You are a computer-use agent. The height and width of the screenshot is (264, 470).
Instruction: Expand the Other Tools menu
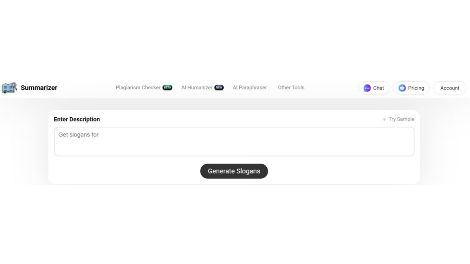pos(291,88)
